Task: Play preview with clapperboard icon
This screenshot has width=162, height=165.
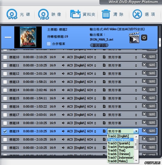Action: point(134,38)
